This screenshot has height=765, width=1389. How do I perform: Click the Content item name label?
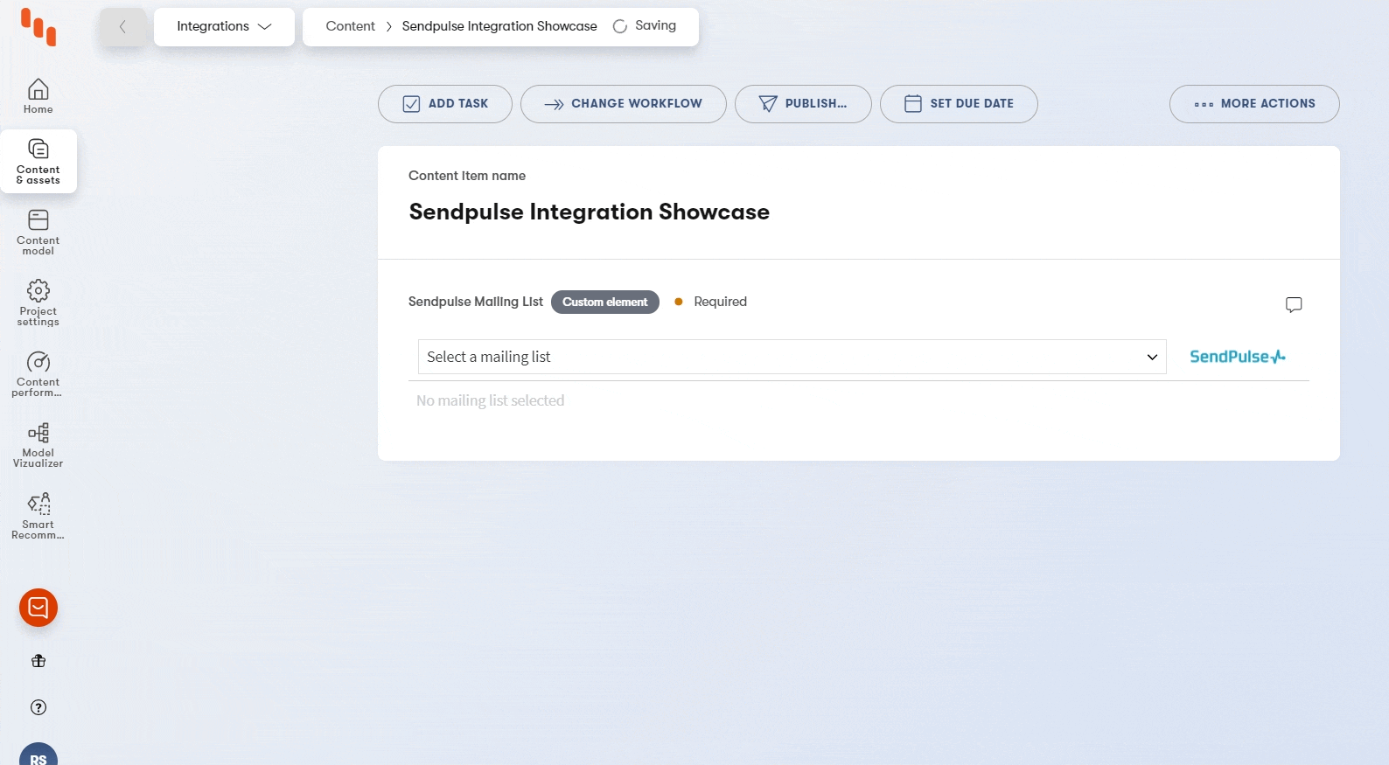click(467, 176)
